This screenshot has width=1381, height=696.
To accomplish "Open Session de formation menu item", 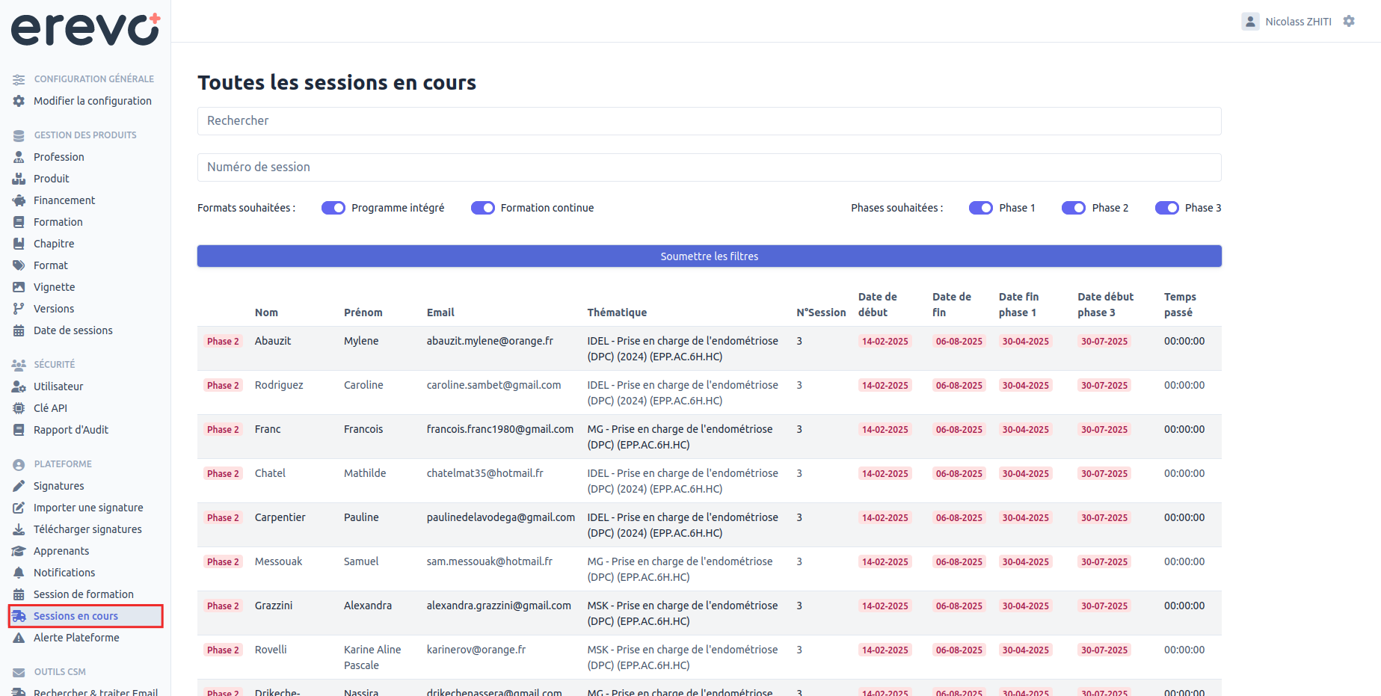I will point(84,594).
